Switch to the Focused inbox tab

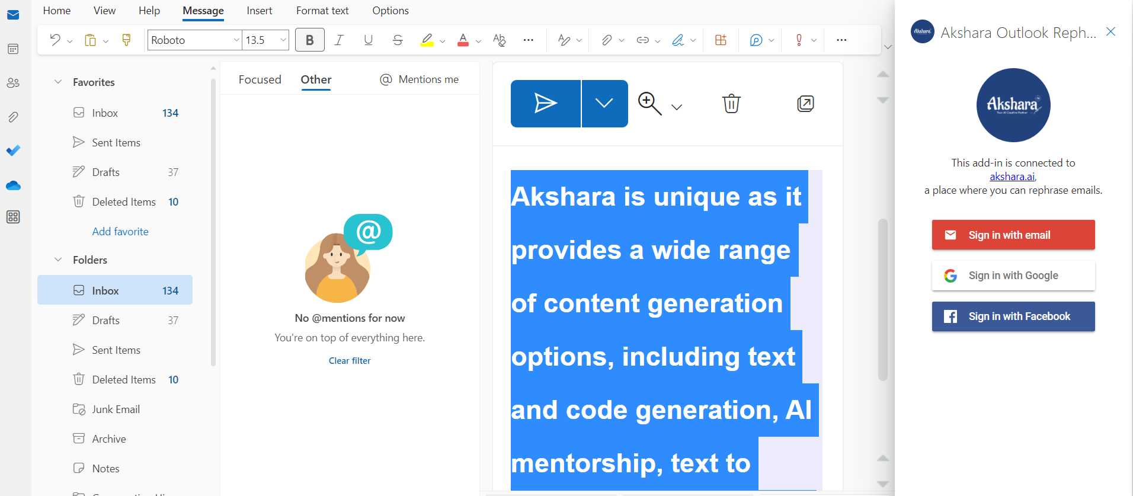pos(260,79)
